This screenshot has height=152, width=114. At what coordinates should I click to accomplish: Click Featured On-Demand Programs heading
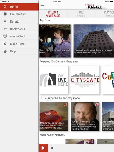tap(59, 61)
